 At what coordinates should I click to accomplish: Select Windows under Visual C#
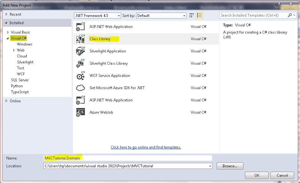point(25,44)
